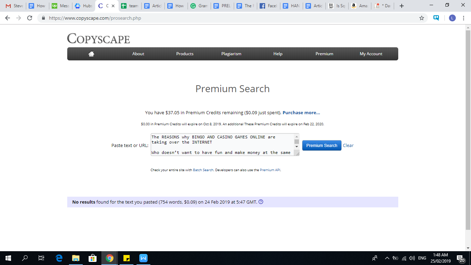This screenshot has height=265, width=471.
Task: Open Microsoft Store from the taskbar
Action: coord(93,258)
